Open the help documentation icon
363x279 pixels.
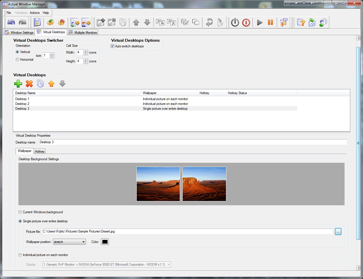(x=301, y=22)
